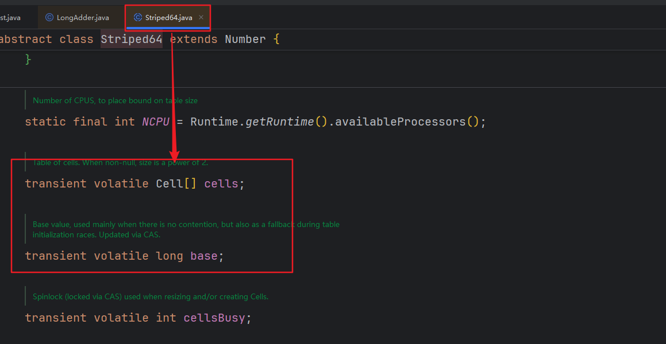The image size is (666, 344).
Task: Place cursor on Striped64 class name
Action: click(x=131, y=40)
